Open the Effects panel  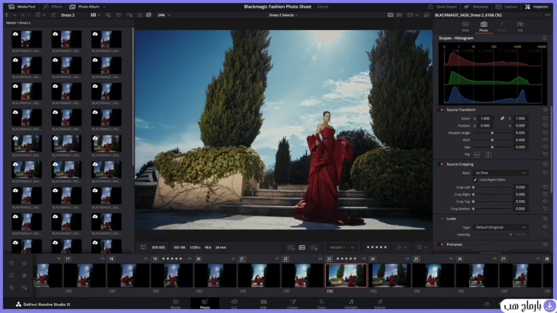[x=53, y=7]
